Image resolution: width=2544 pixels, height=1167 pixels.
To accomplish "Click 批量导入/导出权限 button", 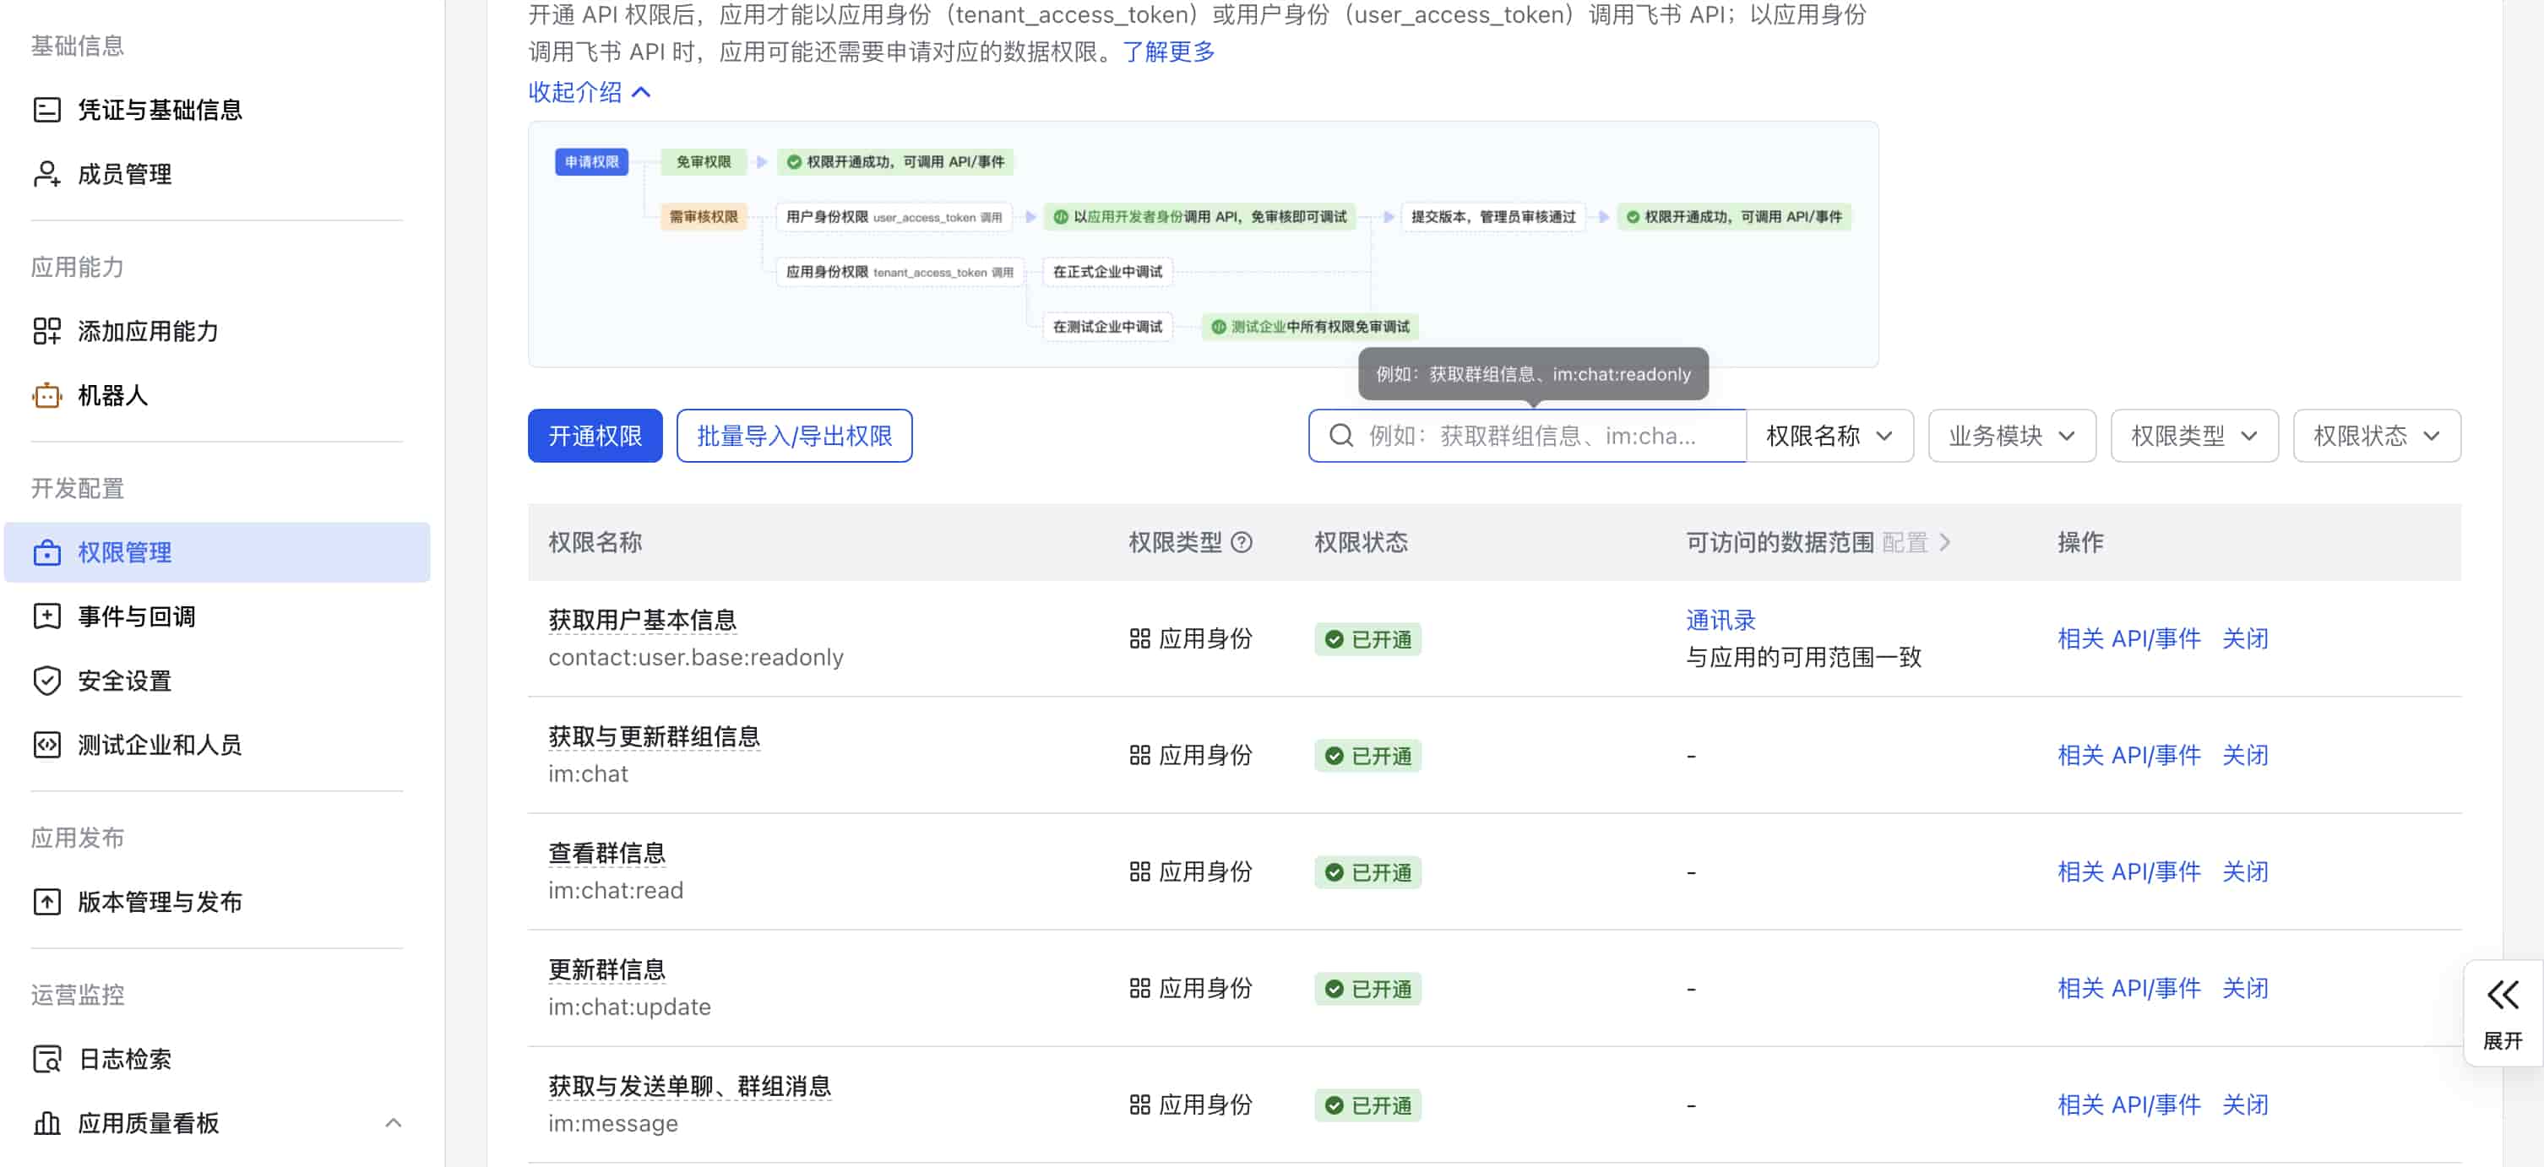I will (x=793, y=436).
